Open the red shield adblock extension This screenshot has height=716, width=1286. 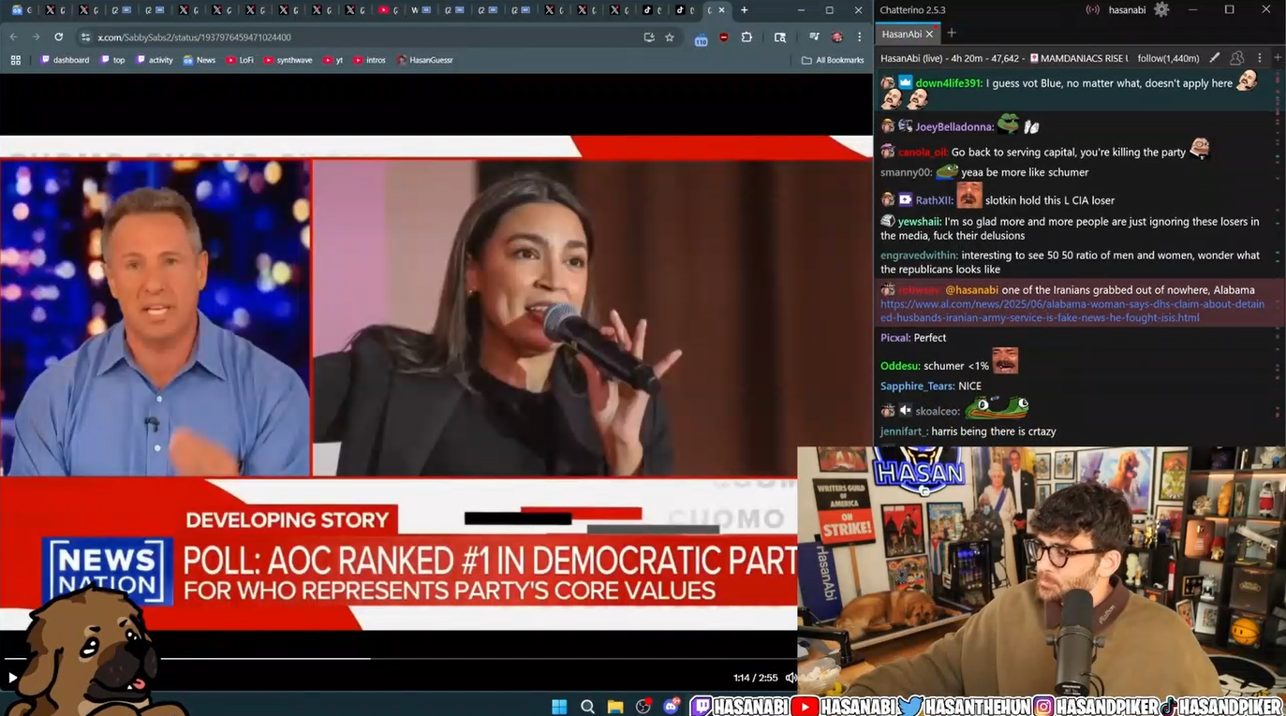pyautogui.click(x=724, y=37)
